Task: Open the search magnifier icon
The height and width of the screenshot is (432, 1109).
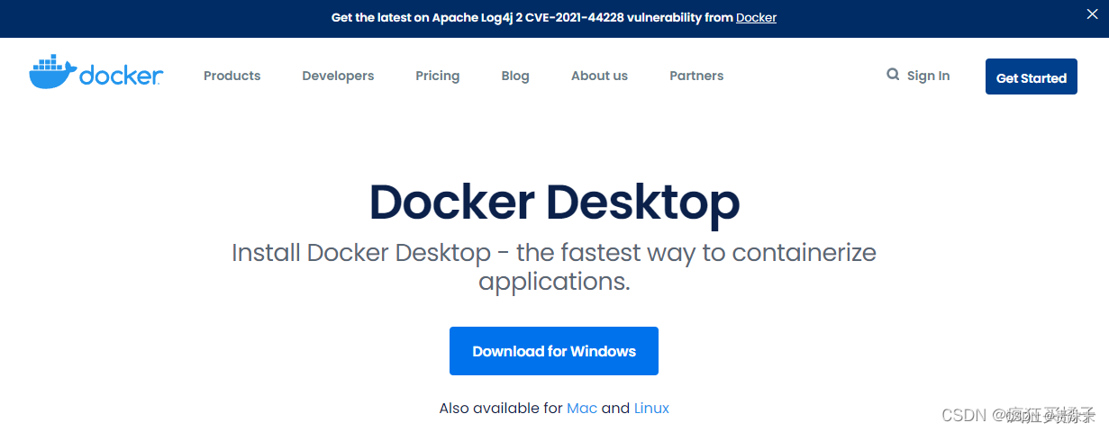Action: [893, 75]
